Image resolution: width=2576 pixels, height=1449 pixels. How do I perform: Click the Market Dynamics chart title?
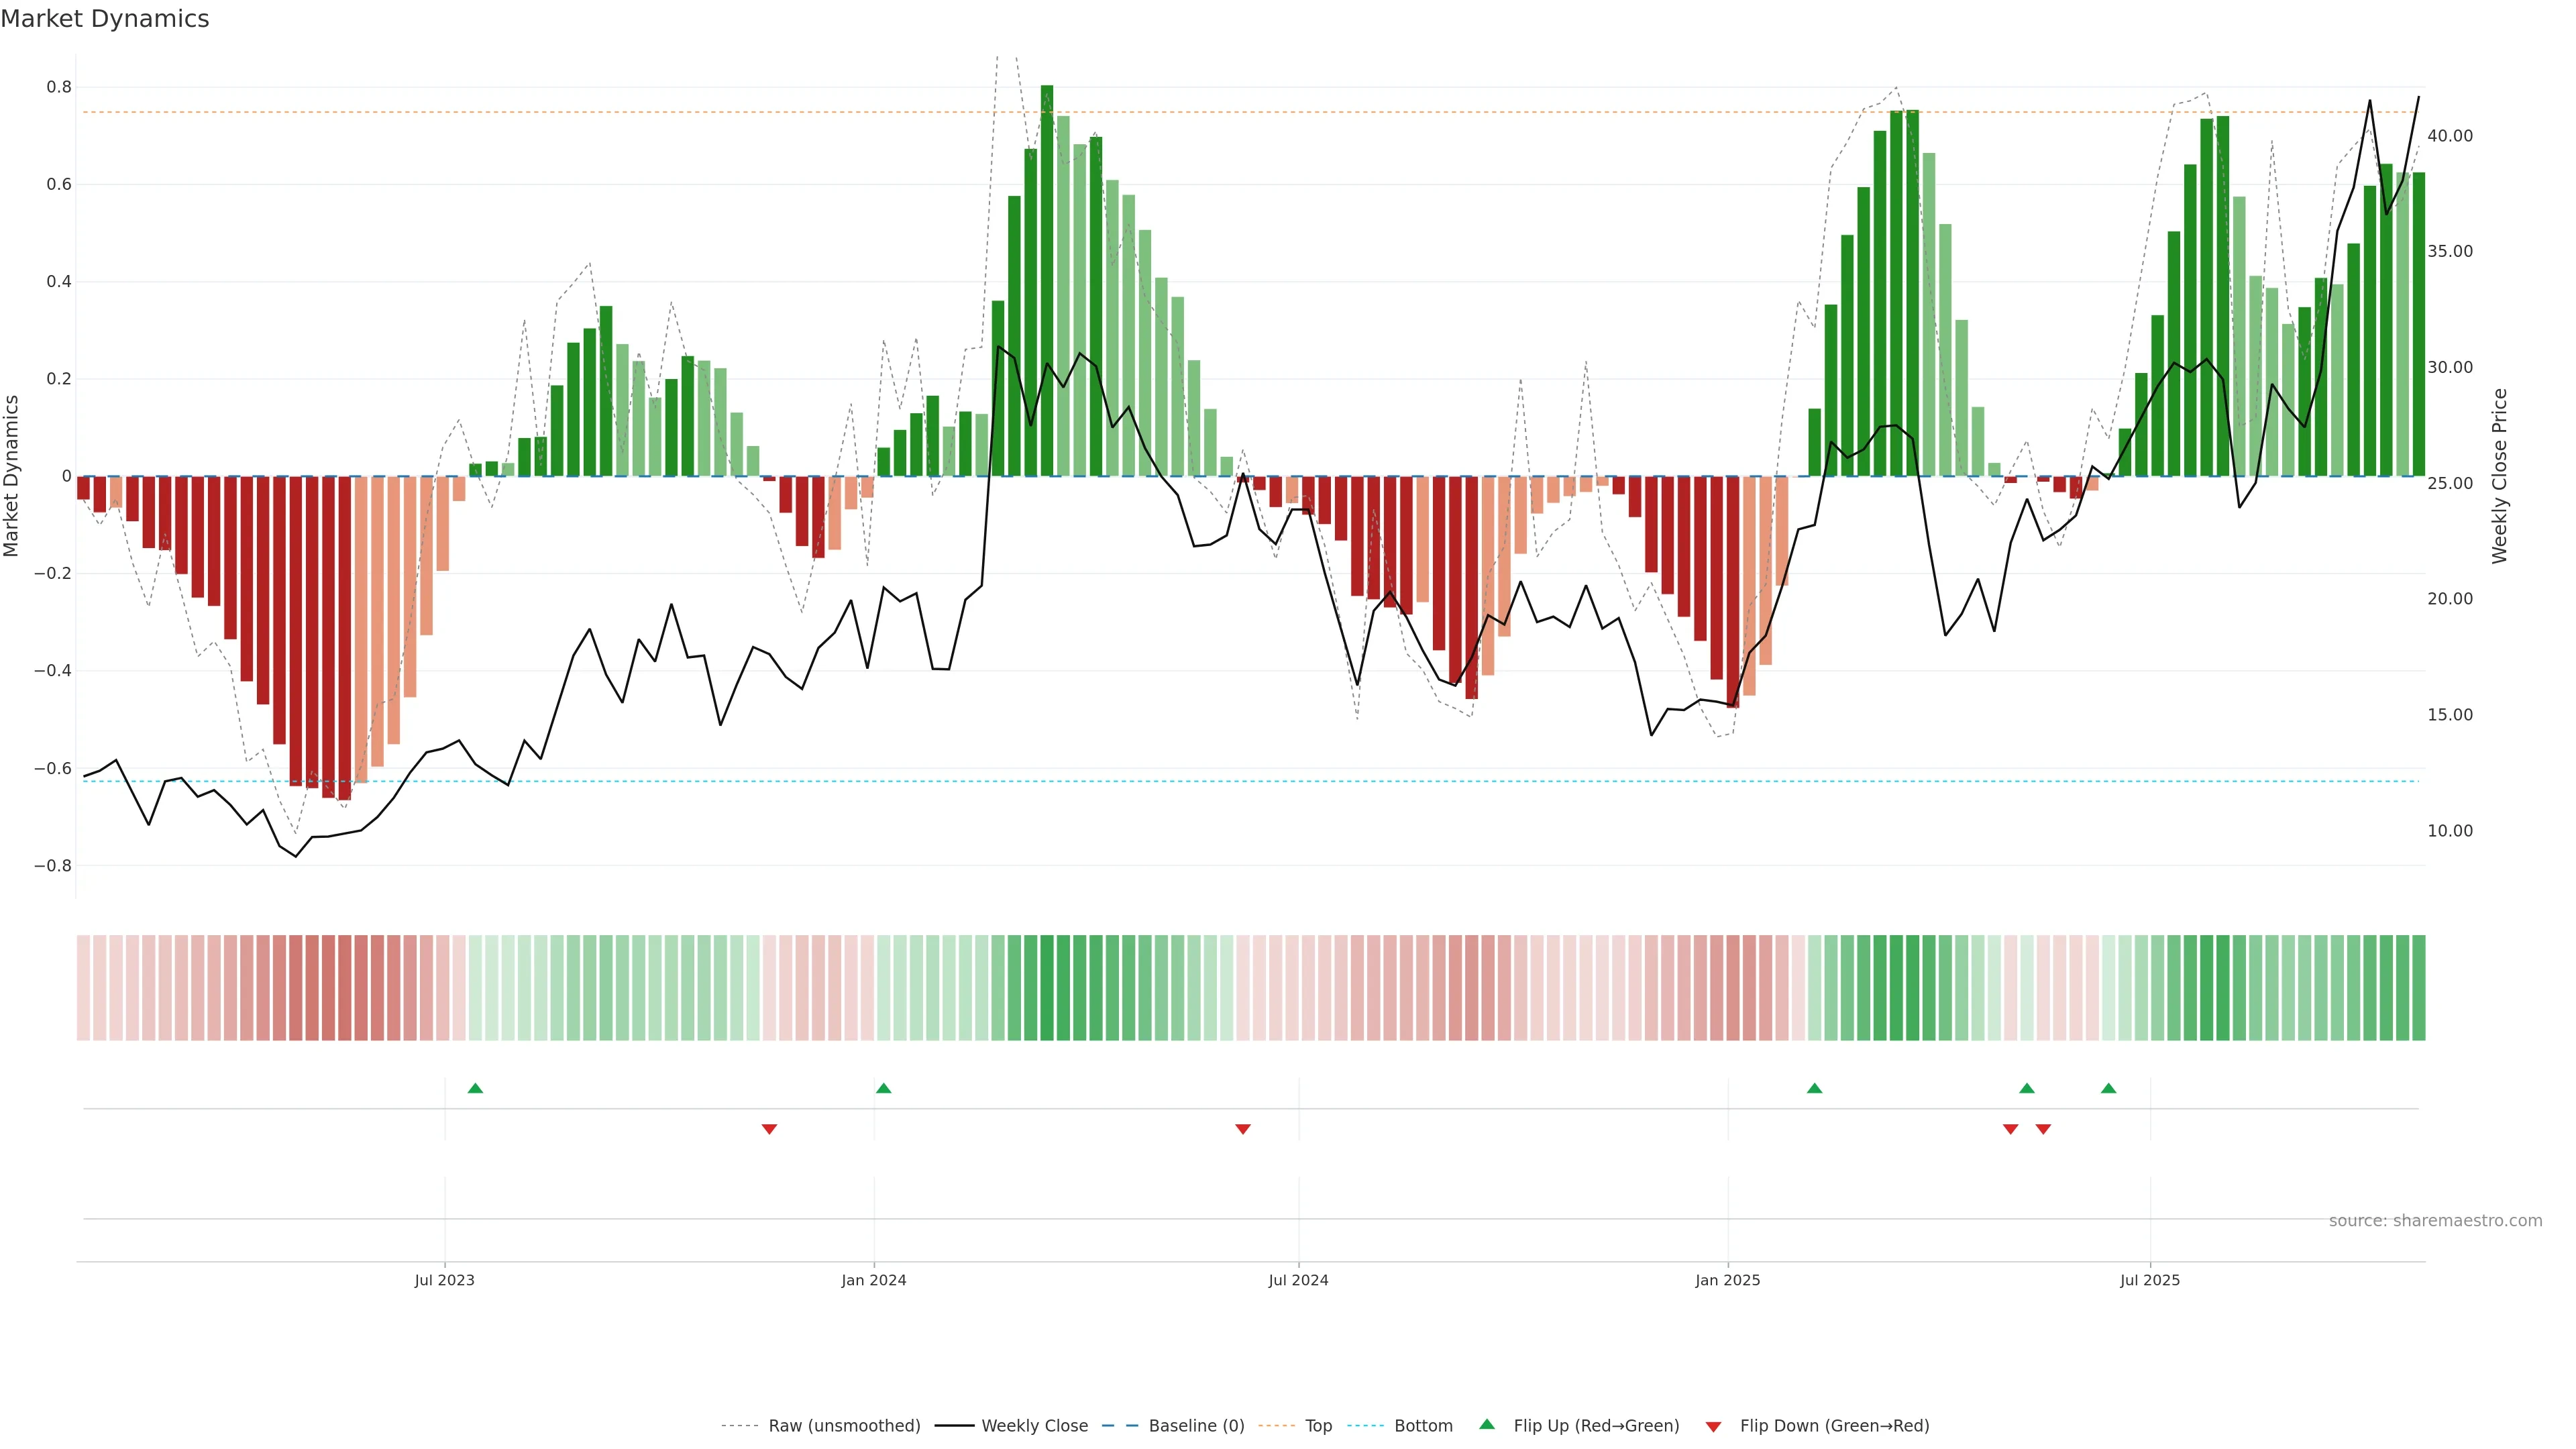[105, 19]
